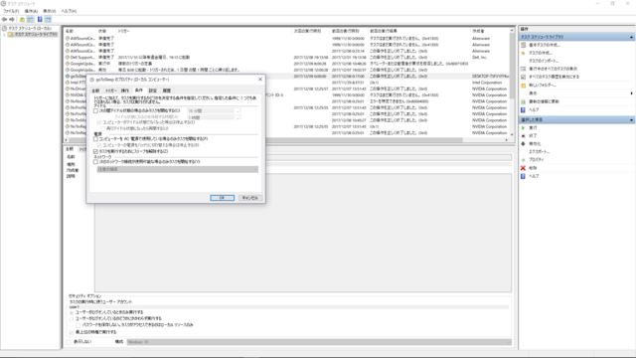Switch to トリガー tab in properties dialog

110,90
